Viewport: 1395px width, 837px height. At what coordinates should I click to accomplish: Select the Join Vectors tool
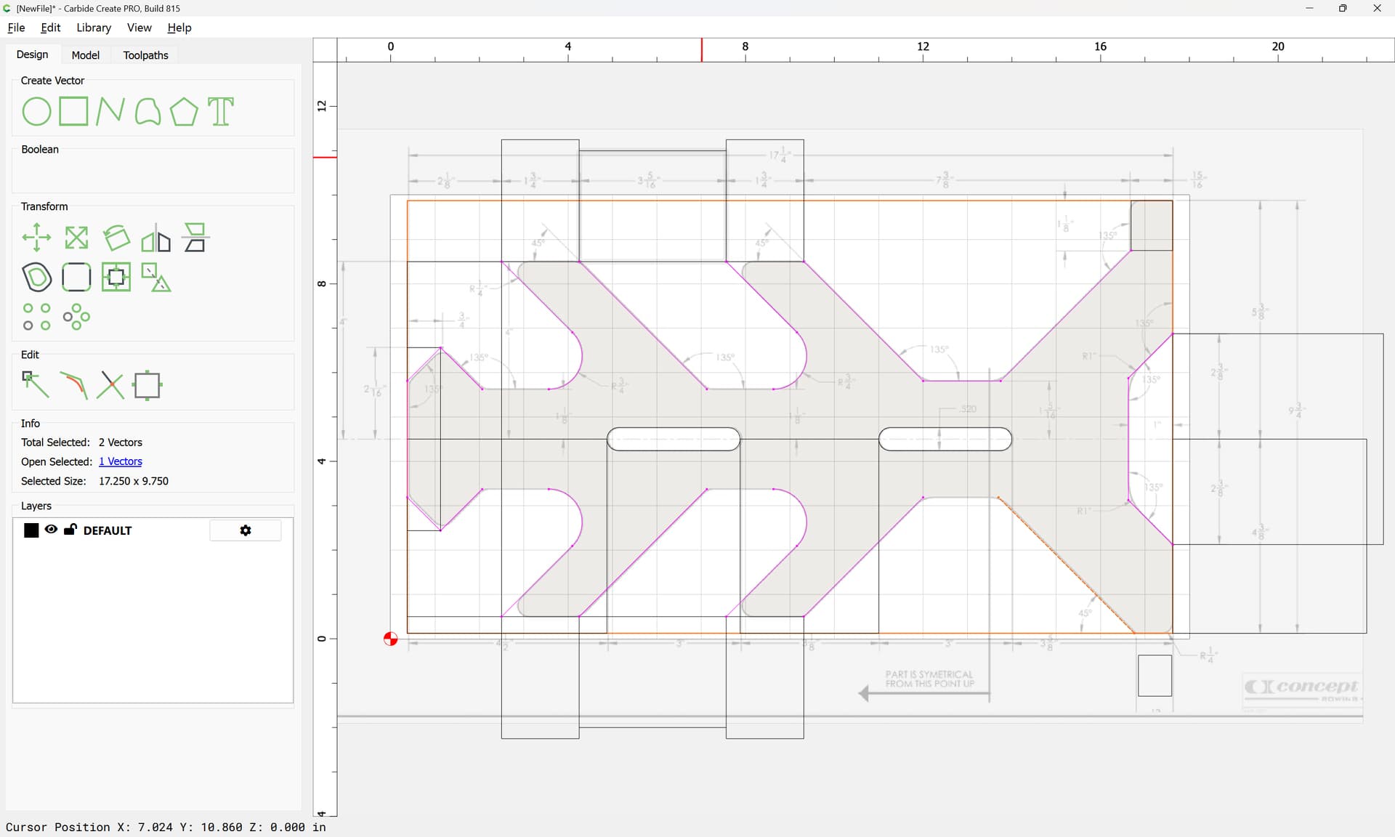(147, 385)
